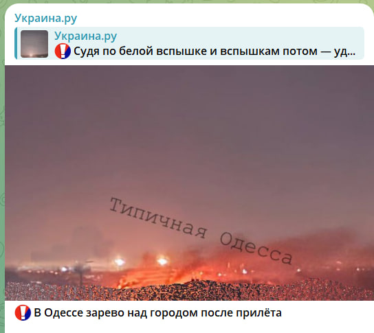This screenshot has width=374, height=333.
Task: Click the hazy purple sky area of the photo
Action: point(189,131)
